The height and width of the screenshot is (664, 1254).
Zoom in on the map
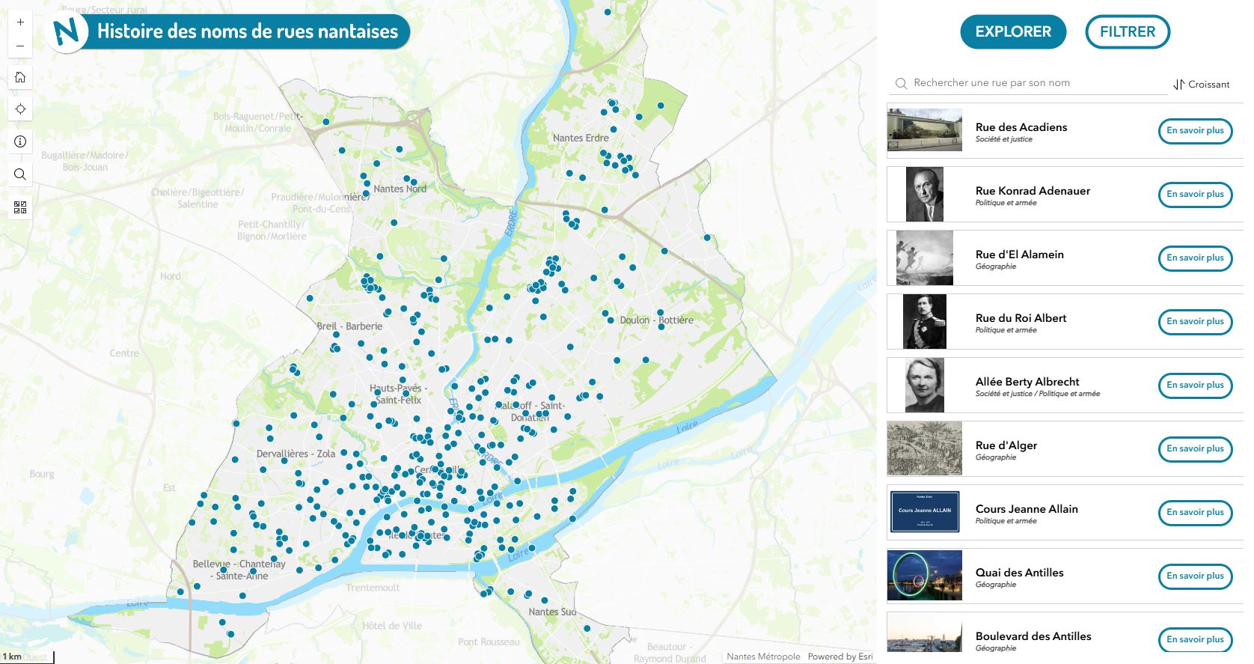point(20,22)
